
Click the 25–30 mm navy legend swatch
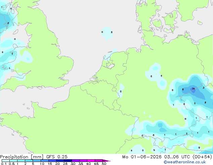(x=68, y=161)
